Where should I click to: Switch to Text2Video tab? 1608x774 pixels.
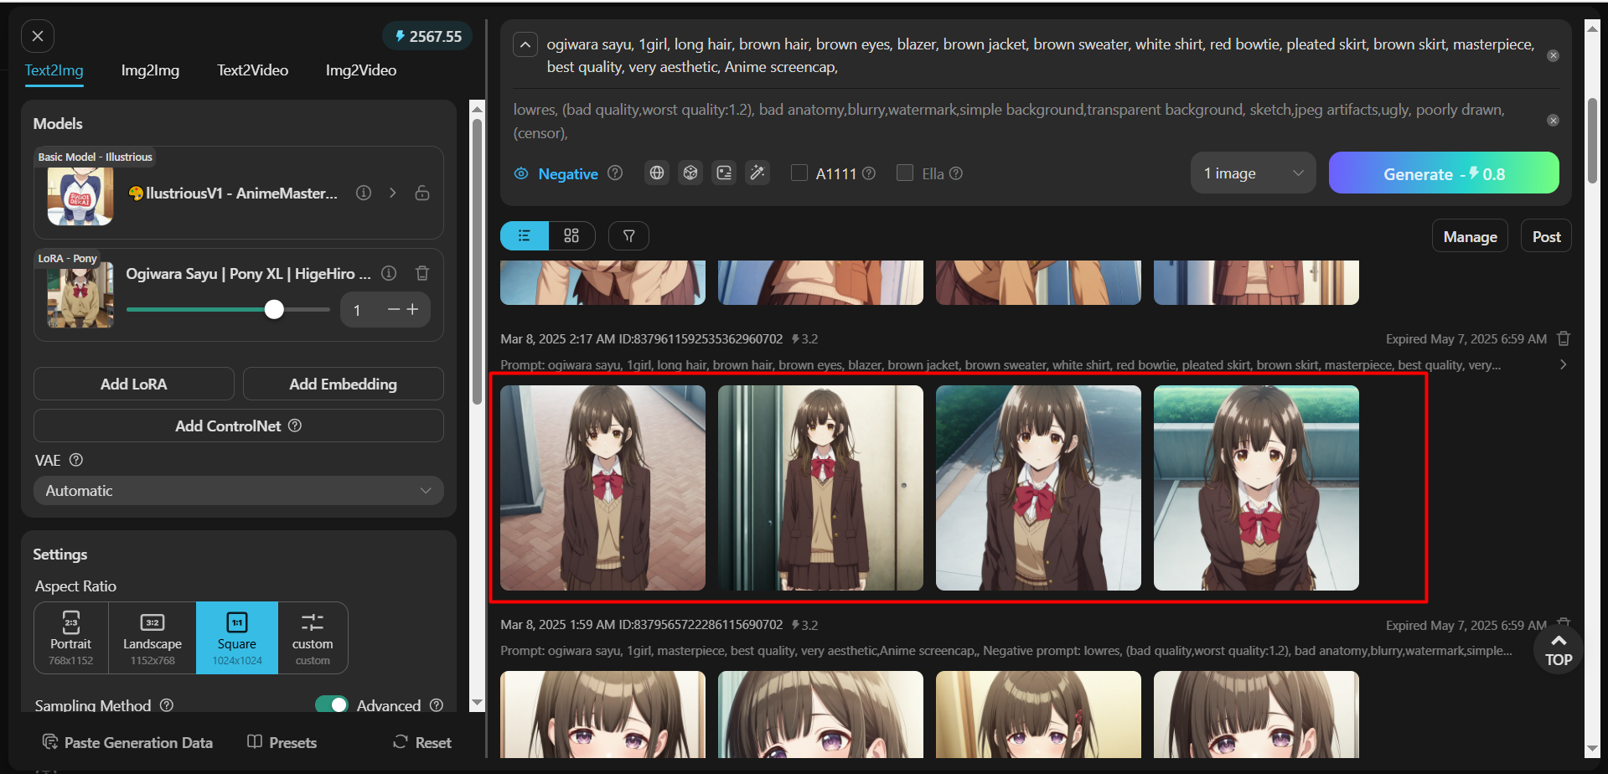[252, 70]
